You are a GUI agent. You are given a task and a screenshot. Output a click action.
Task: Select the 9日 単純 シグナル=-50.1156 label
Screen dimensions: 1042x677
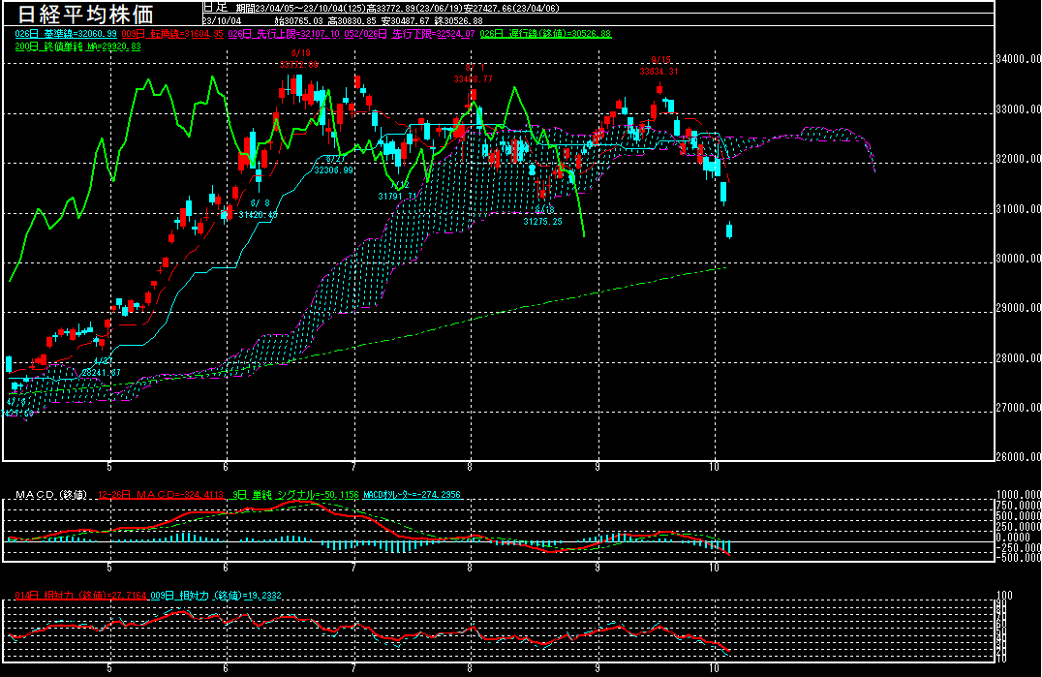coord(295,494)
